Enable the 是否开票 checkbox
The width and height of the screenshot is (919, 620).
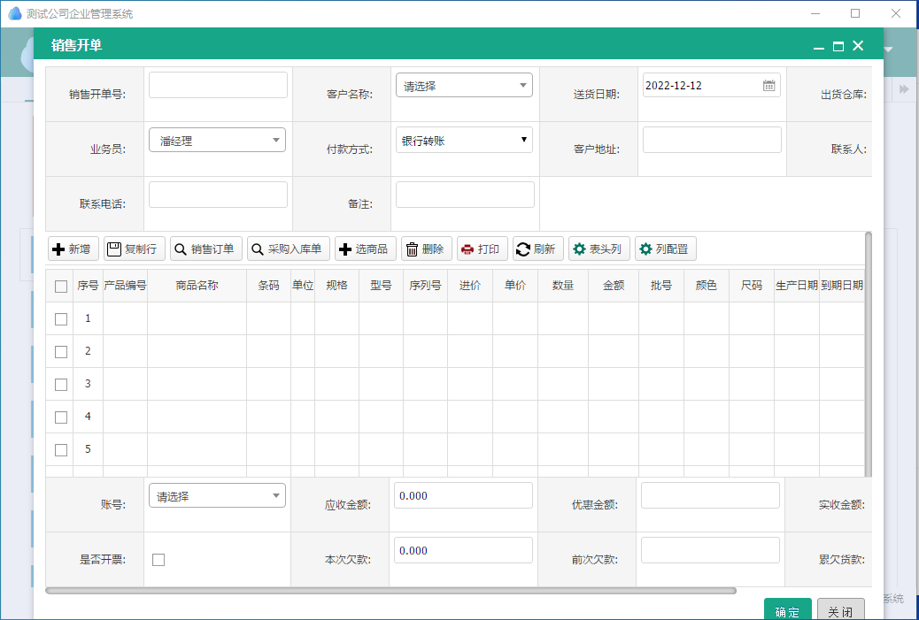(158, 560)
